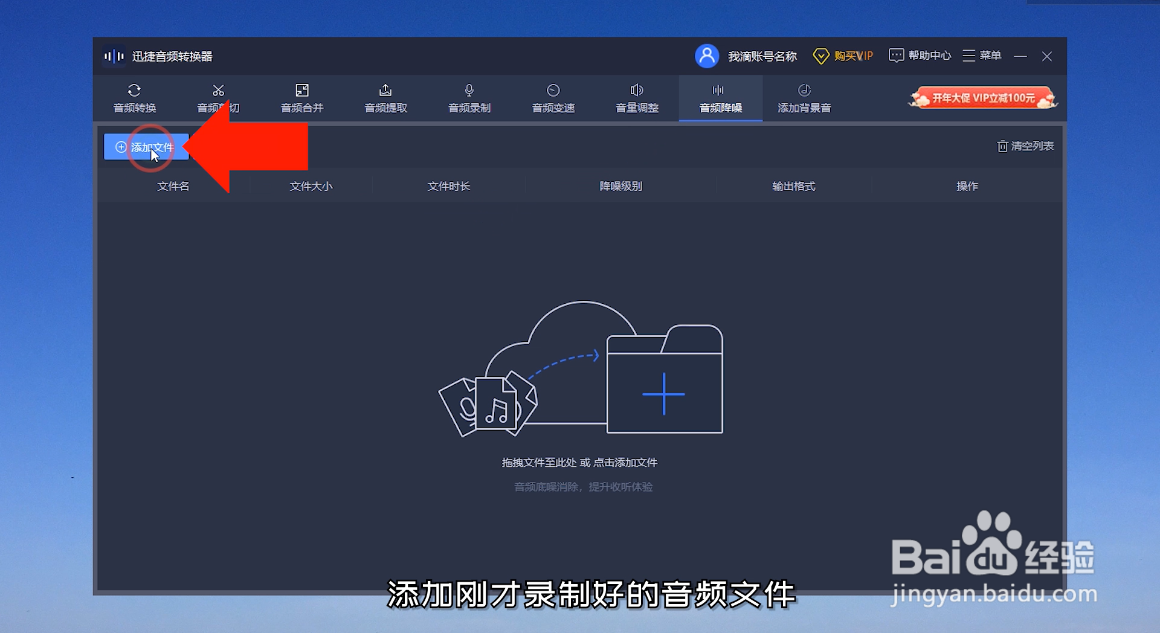Image resolution: width=1160 pixels, height=633 pixels.
Task: Click the 文件时长 column header
Action: pos(448,186)
